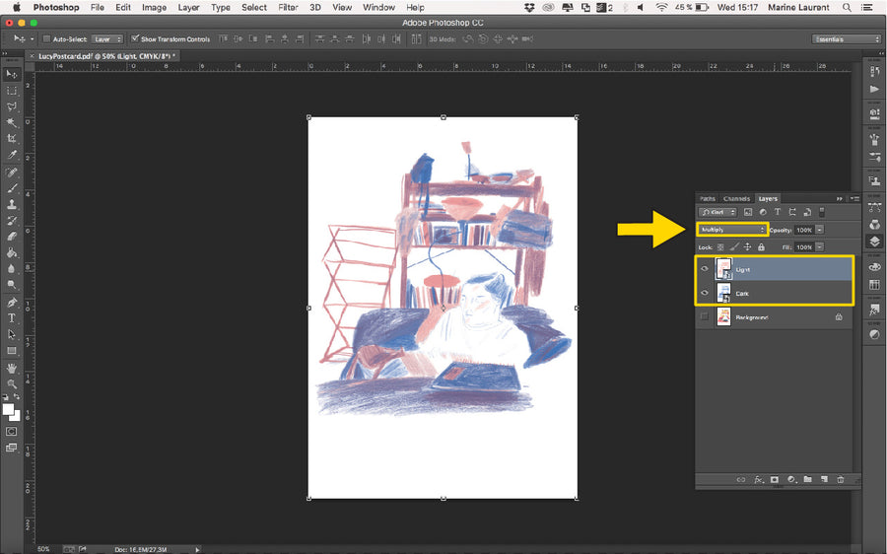Toggle lock image pixels brush icon
The height and width of the screenshot is (554, 887).
click(x=733, y=247)
